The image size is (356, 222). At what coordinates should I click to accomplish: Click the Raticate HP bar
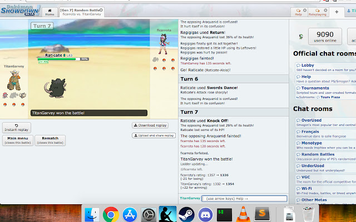pyautogui.click(x=63, y=59)
